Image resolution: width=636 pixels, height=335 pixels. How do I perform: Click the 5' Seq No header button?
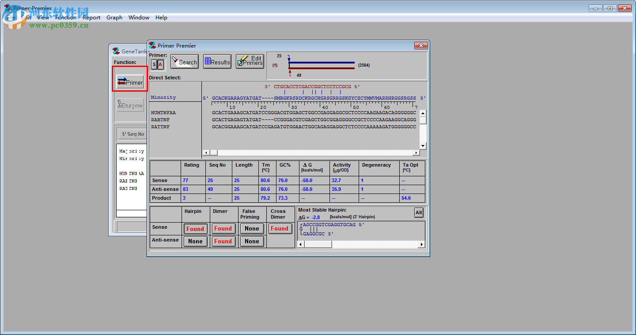[x=132, y=134]
